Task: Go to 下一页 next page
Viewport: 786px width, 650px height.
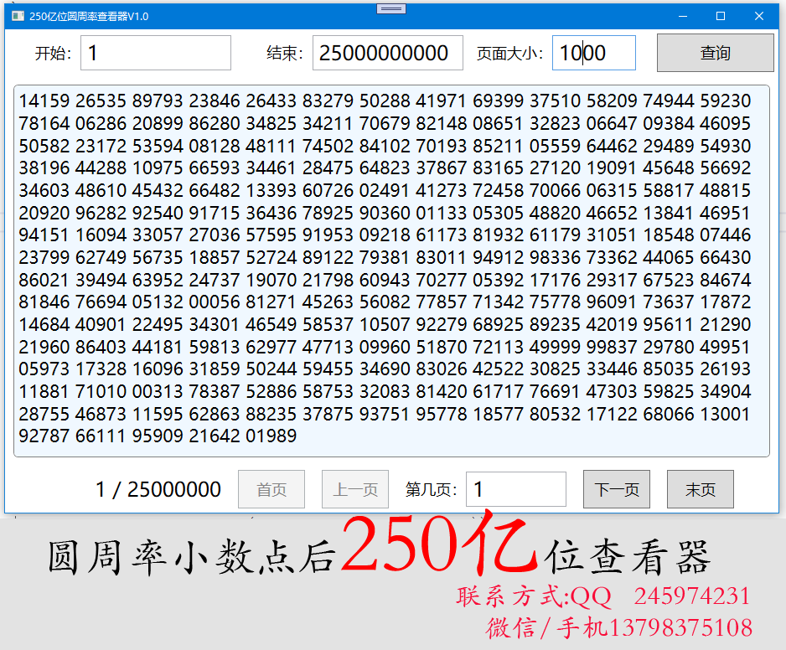Action: coord(617,489)
